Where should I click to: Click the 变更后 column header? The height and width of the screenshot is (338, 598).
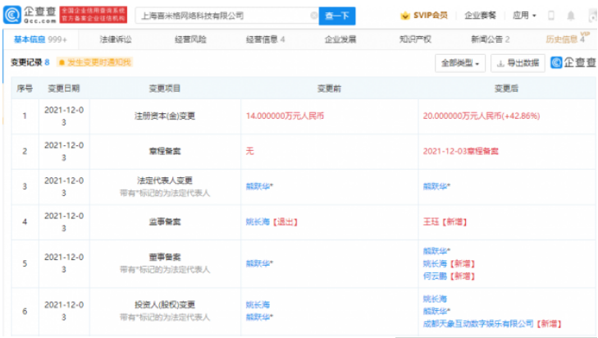506,89
